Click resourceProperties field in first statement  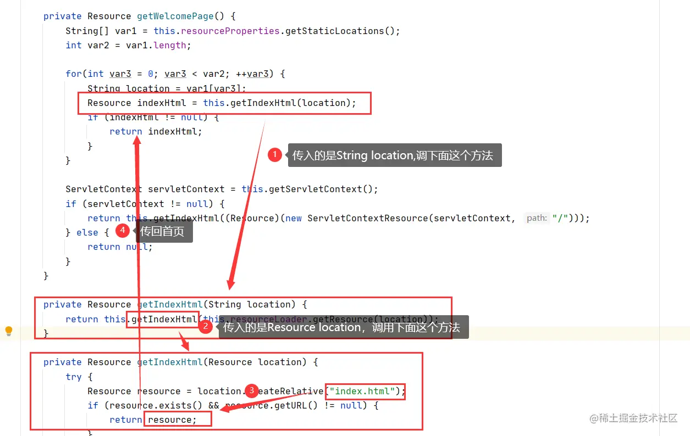tap(230, 31)
